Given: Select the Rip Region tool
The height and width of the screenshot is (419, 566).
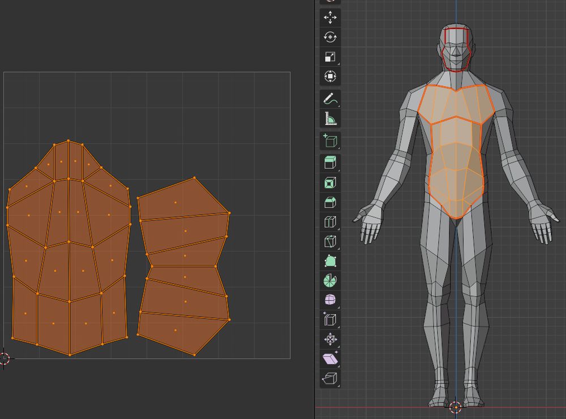Looking at the screenshot, I should [x=330, y=378].
